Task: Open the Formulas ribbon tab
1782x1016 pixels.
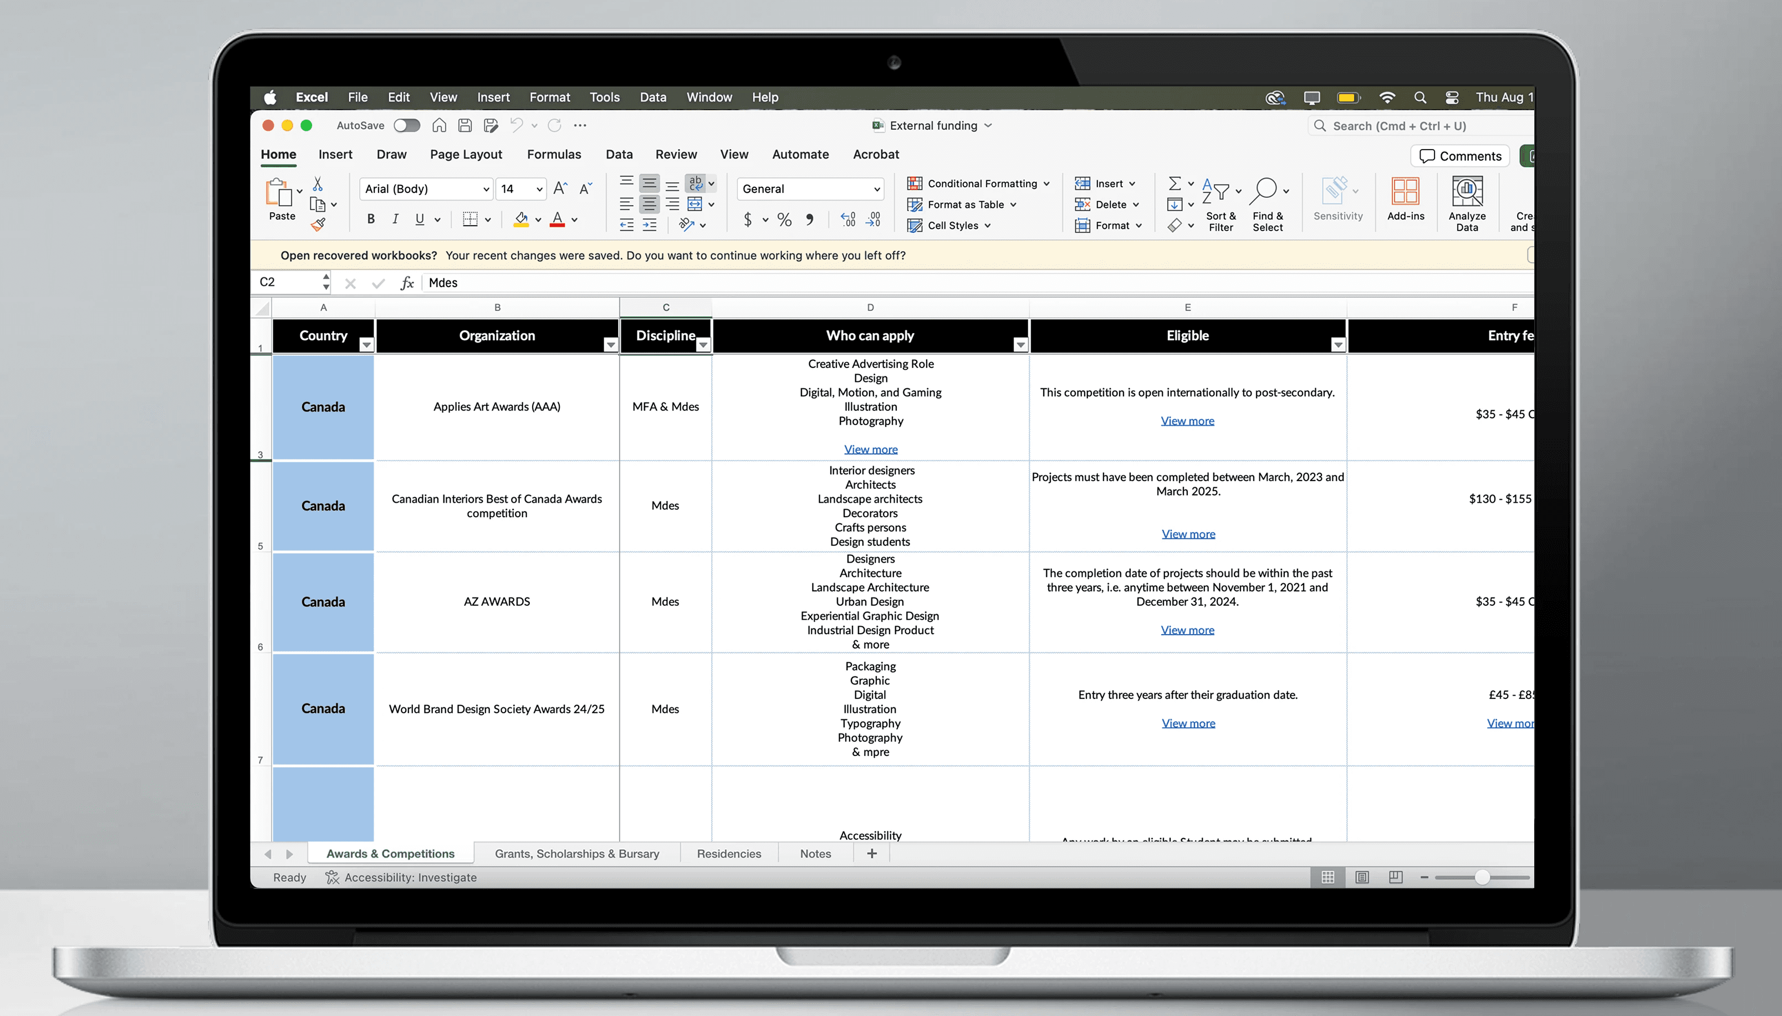Action: point(553,154)
